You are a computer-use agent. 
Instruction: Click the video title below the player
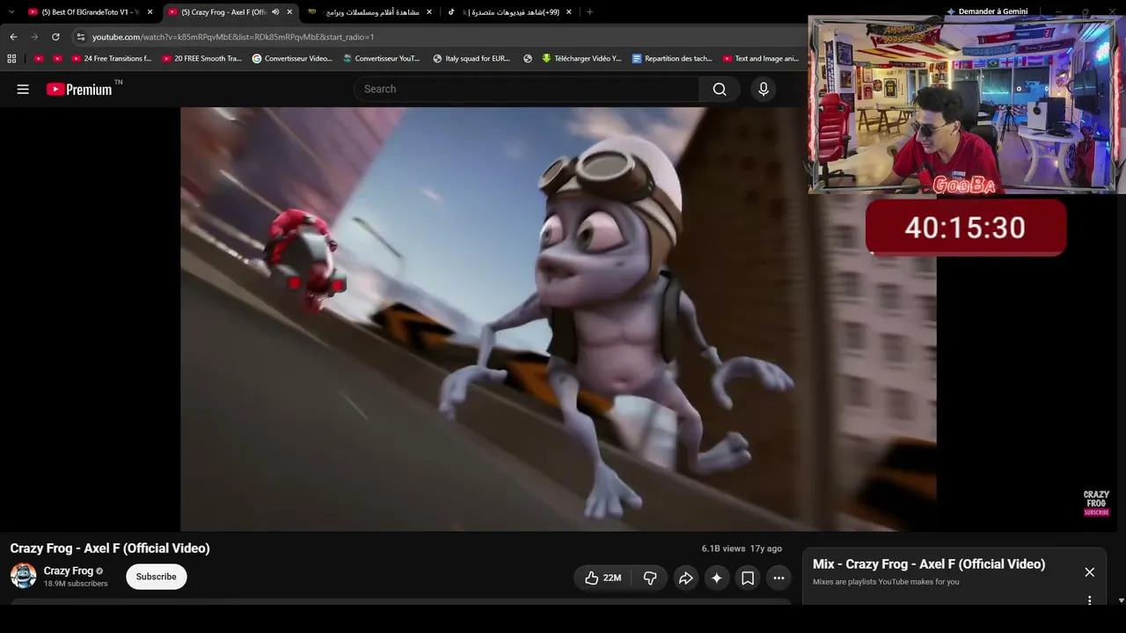tap(110, 549)
